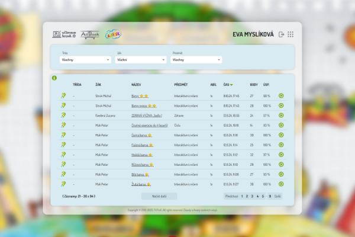This screenshot has width=355, height=237.
Task: Play the Černá barva exercise
Action: (281, 135)
